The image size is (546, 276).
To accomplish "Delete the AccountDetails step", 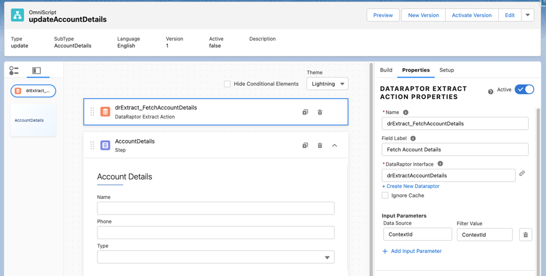I will coord(320,145).
